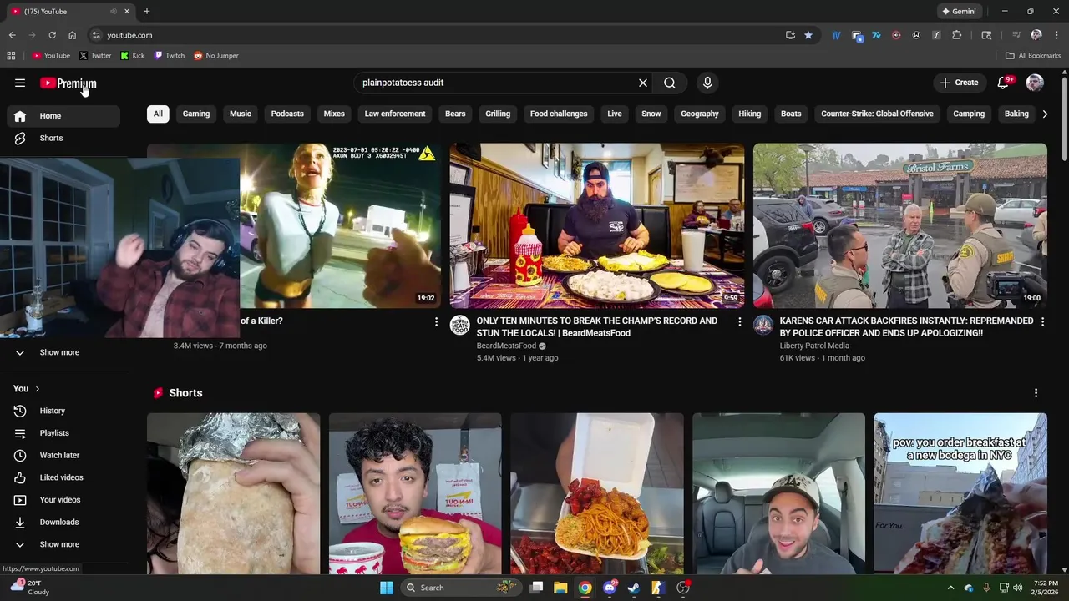Select the Law enforcement filter chip
Image resolution: width=1069 pixels, height=601 pixels.
pyautogui.click(x=395, y=114)
